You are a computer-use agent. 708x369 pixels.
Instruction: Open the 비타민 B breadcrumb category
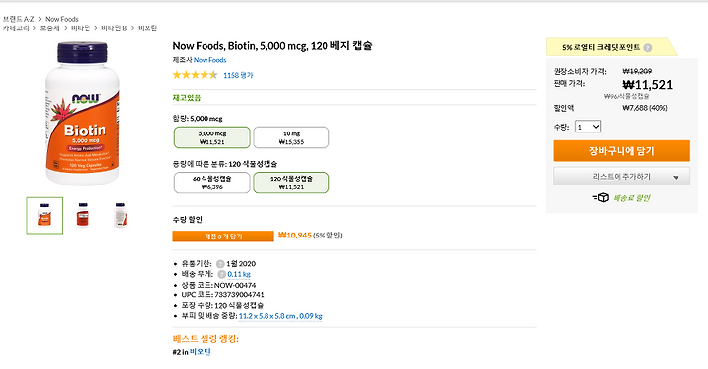coord(114,28)
